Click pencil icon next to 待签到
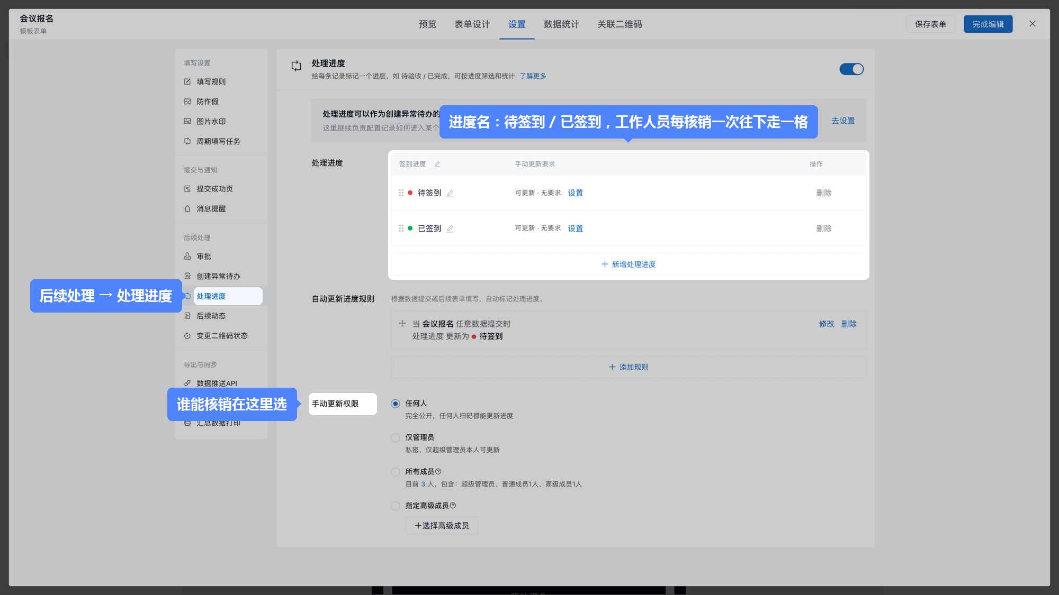The height and width of the screenshot is (595, 1059). click(x=450, y=193)
